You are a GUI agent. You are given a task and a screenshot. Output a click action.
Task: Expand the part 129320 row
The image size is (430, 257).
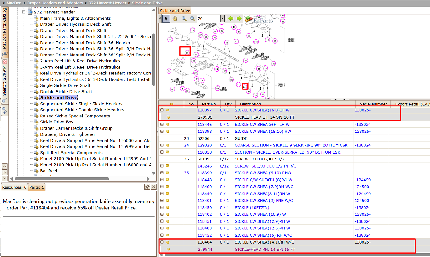click(x=162, y=145)
